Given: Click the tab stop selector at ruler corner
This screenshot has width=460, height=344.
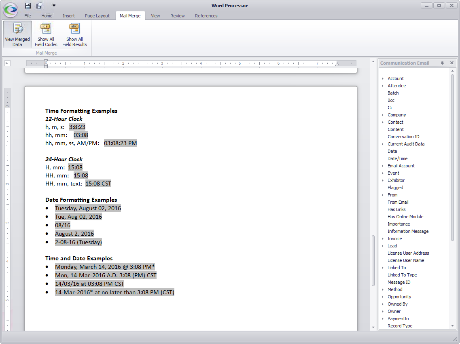Looking at the screenshot, I should (x=7, y=63).
